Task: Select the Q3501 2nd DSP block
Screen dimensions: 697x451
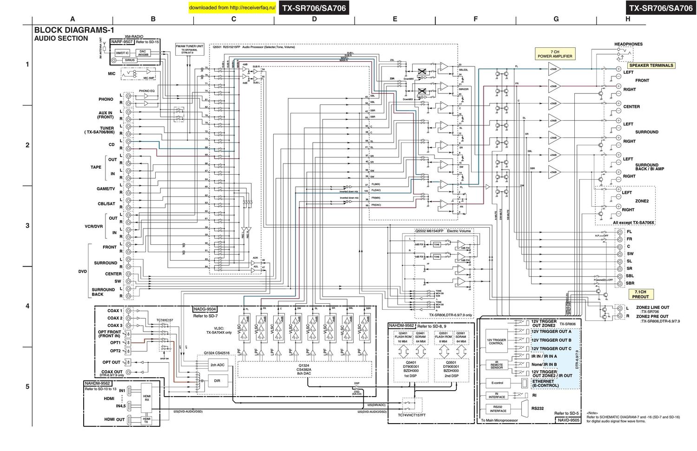Action: click(451, 370)
